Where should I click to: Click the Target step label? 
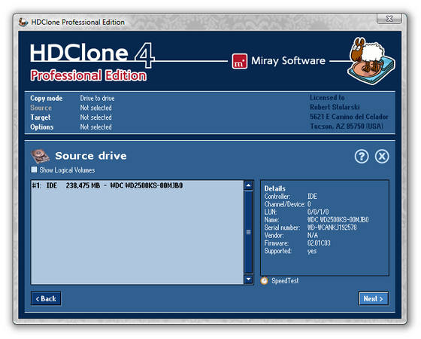point(41,118)
